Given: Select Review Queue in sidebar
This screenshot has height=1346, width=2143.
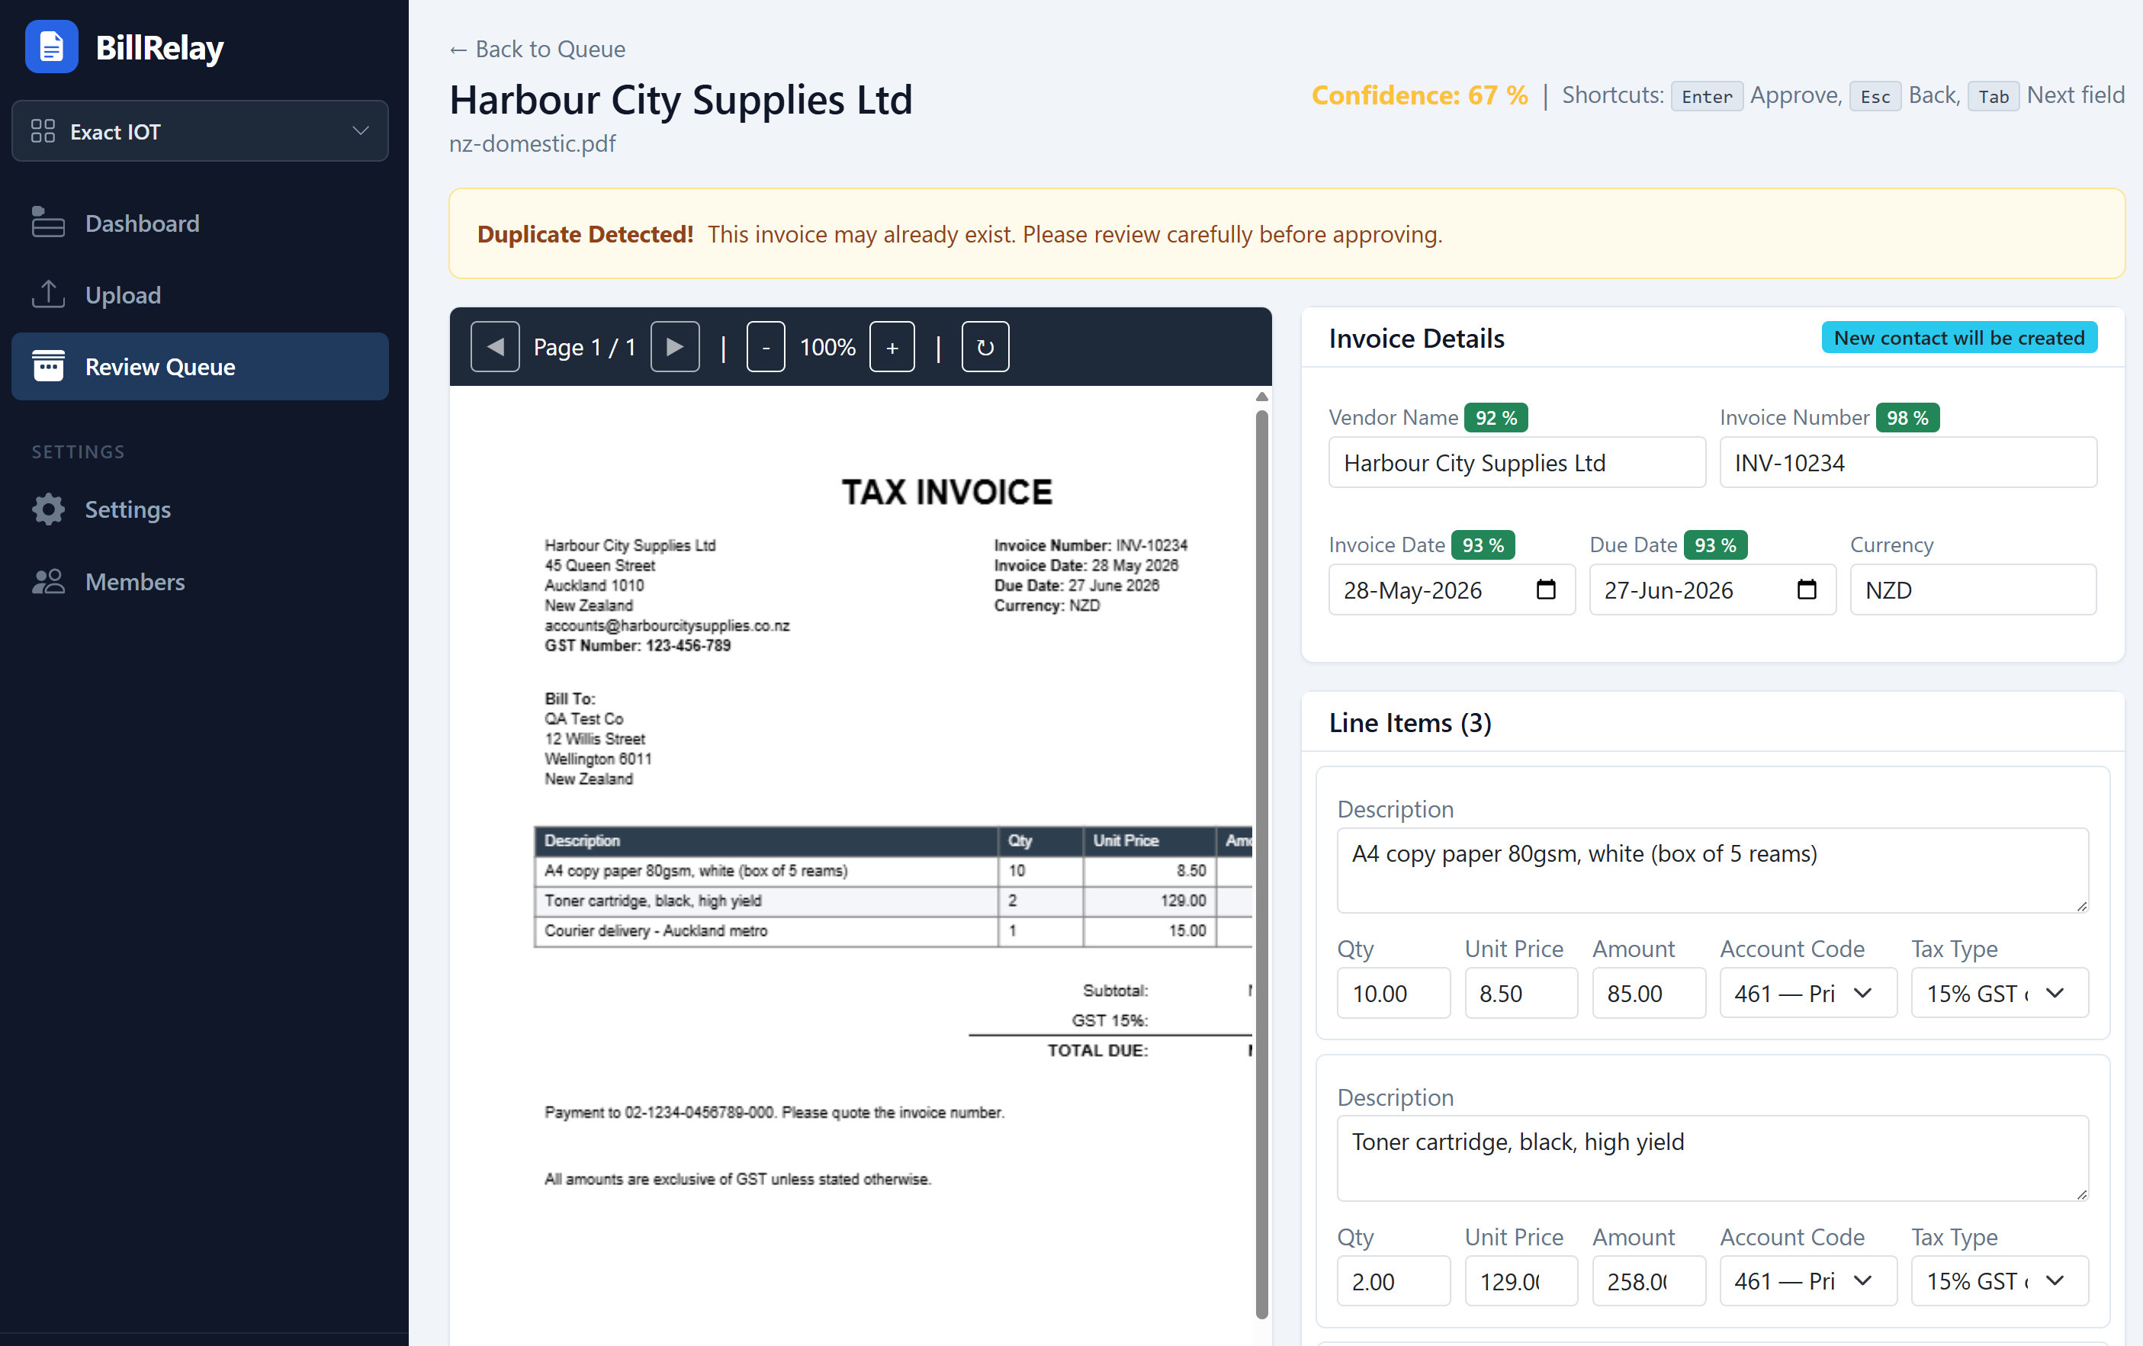Looking at the screenshot, I should [x=199, y=366].
